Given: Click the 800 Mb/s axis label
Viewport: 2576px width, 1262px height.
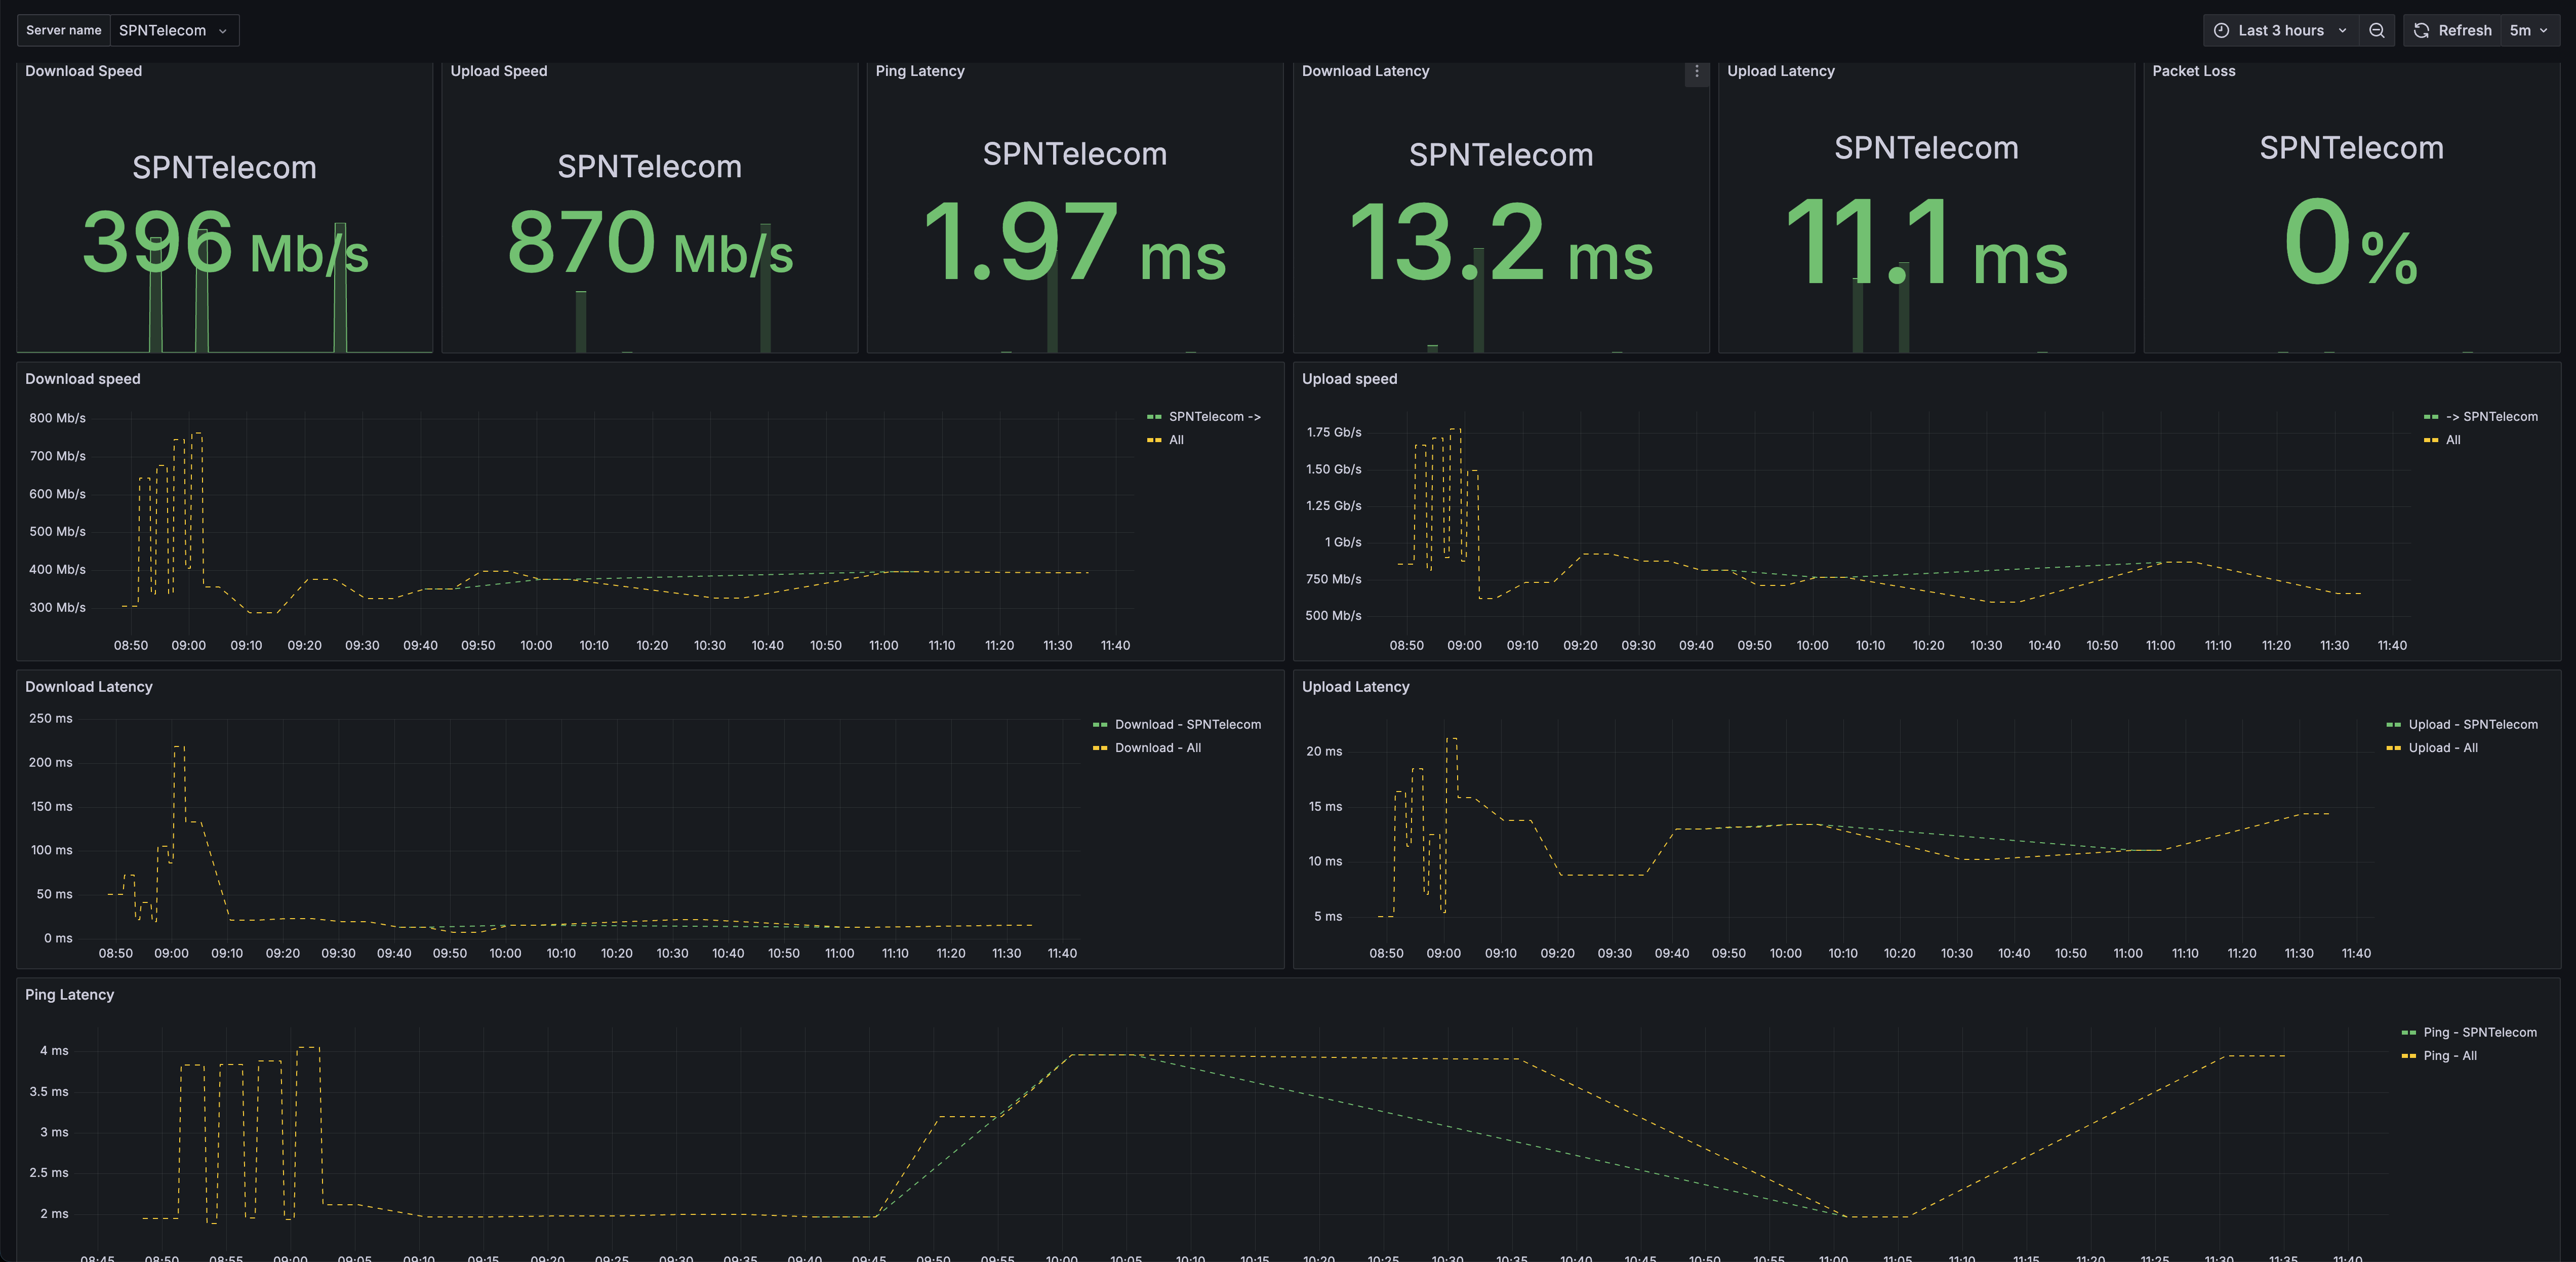Looking at the screenshot, I should click(x=57, y=418).
